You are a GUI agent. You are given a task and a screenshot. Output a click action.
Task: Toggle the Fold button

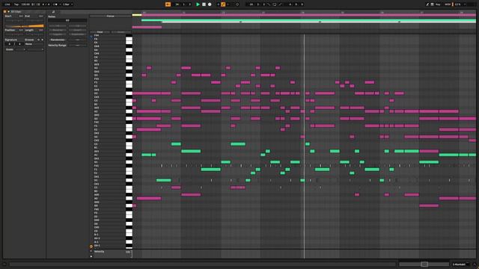[x=100, y=32]
